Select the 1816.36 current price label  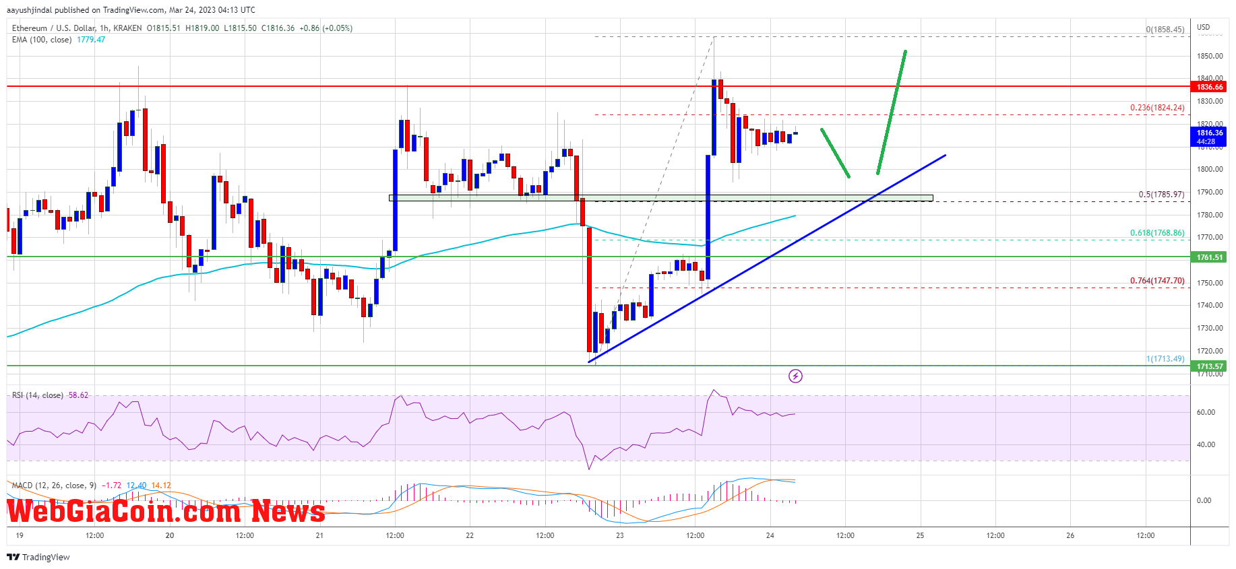point(1210,137)
